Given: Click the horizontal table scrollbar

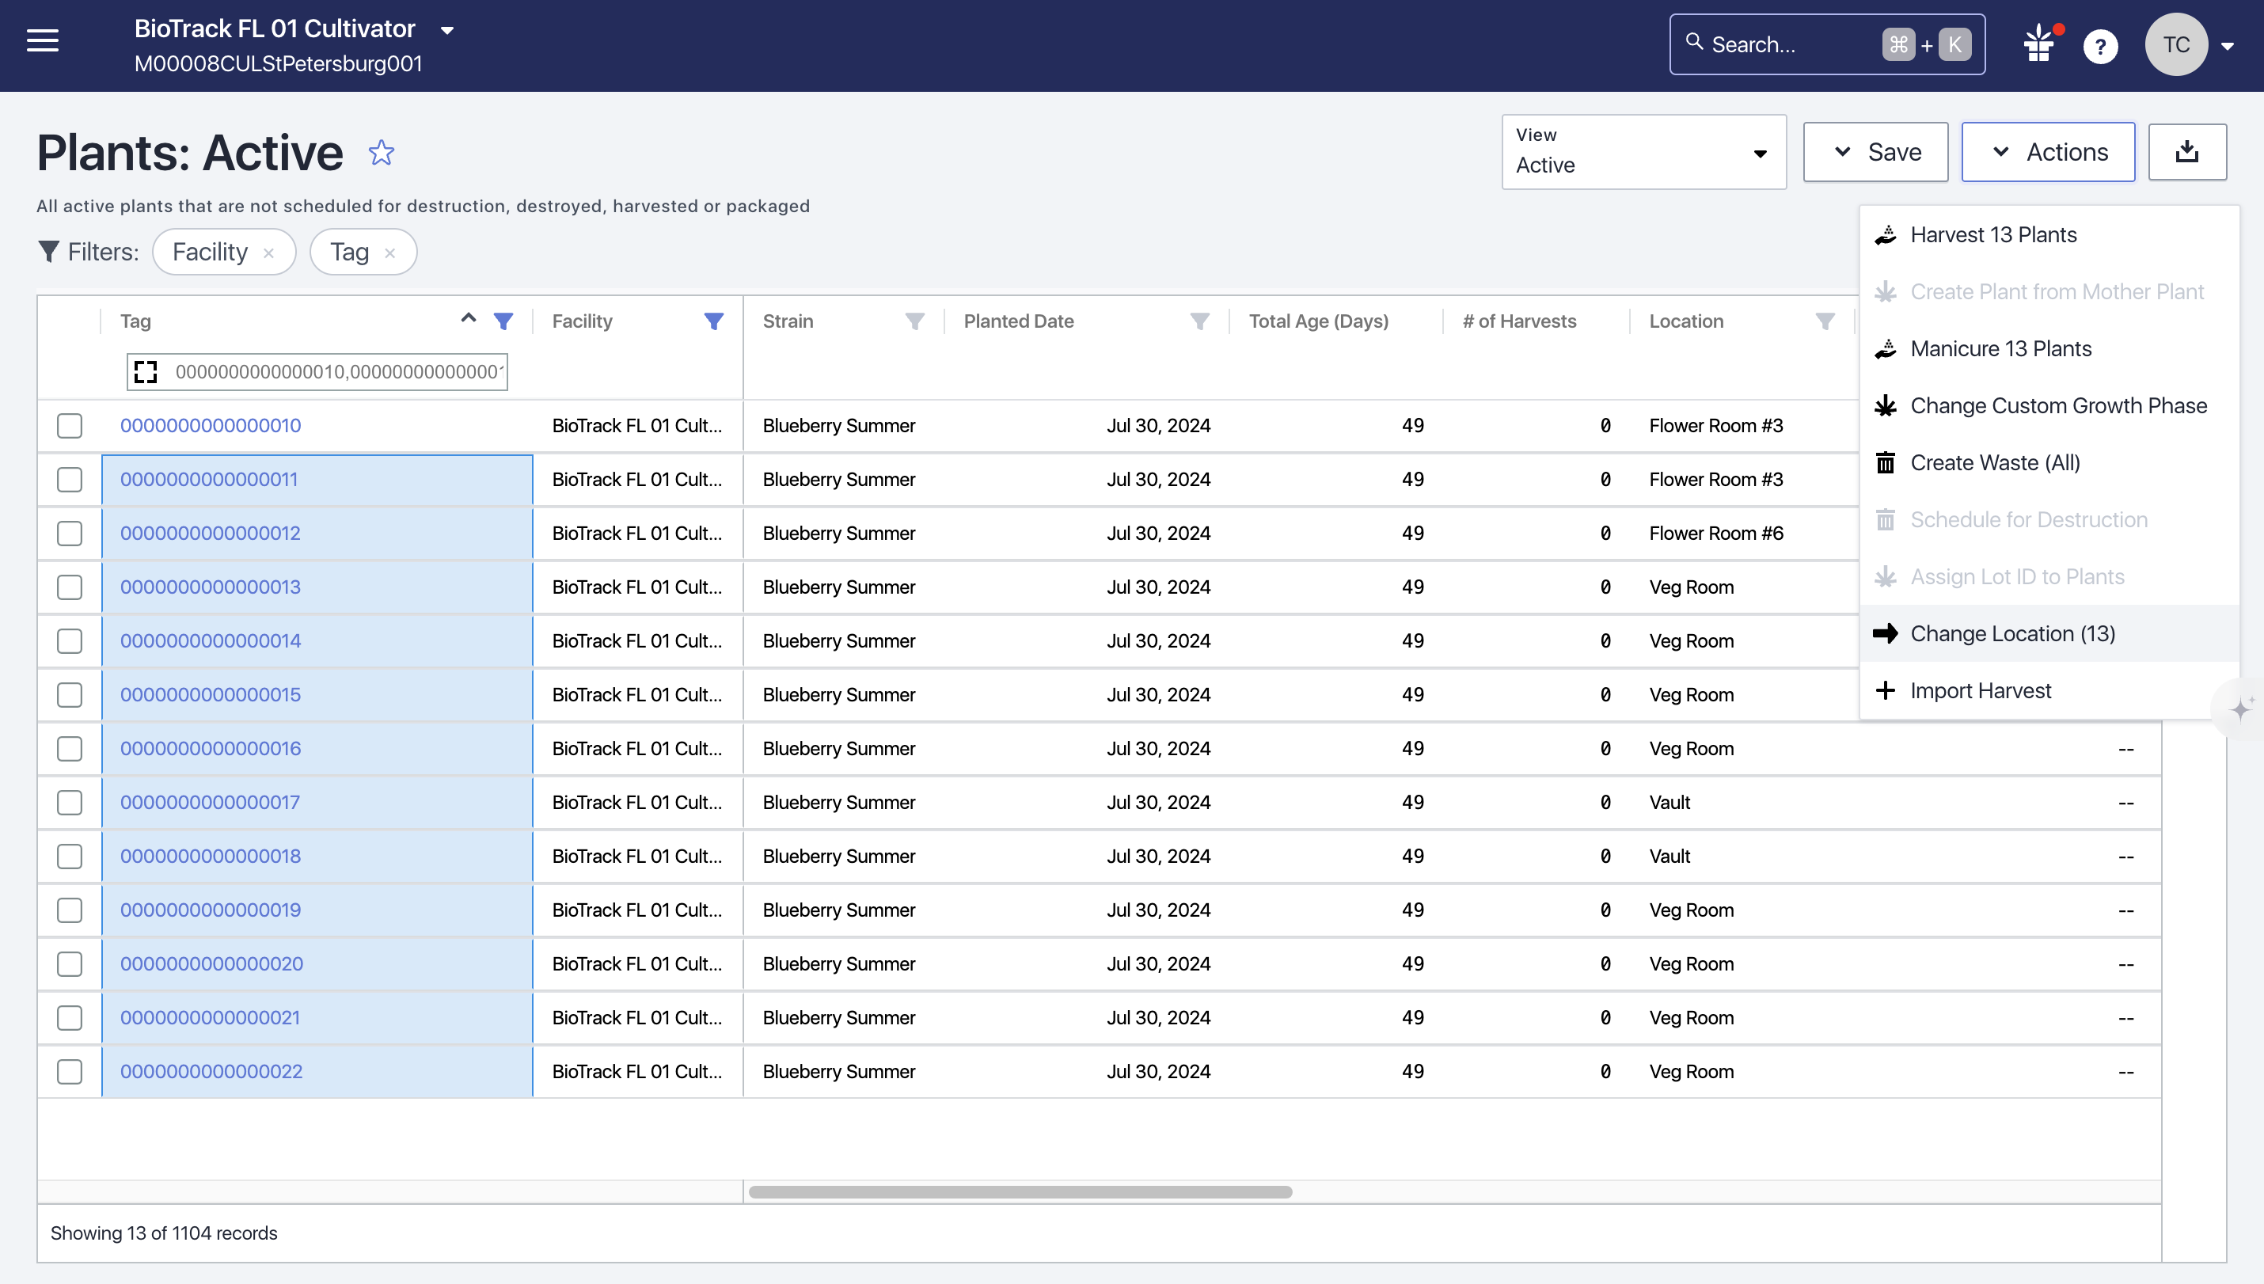Looking at the screenshot, I should (1020, 1192).
